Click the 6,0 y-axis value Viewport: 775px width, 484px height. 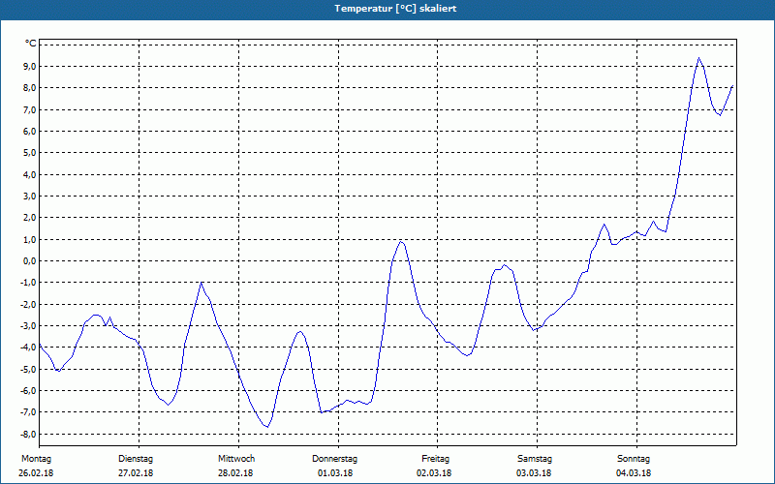pyautogui.click(x=29, y=132)
